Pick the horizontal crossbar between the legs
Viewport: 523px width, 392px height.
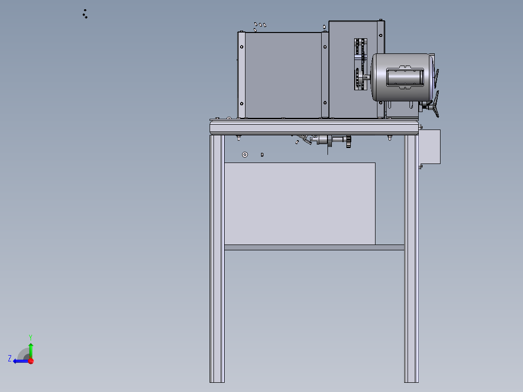coord(314,247)
